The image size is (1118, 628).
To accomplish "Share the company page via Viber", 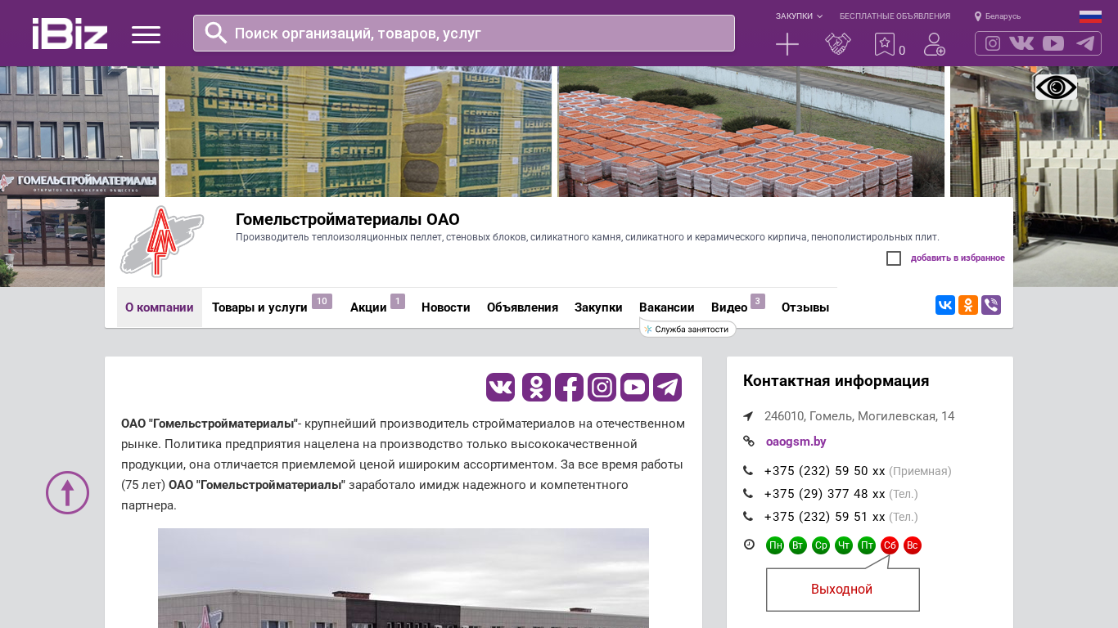I will (x=991, y=305).
